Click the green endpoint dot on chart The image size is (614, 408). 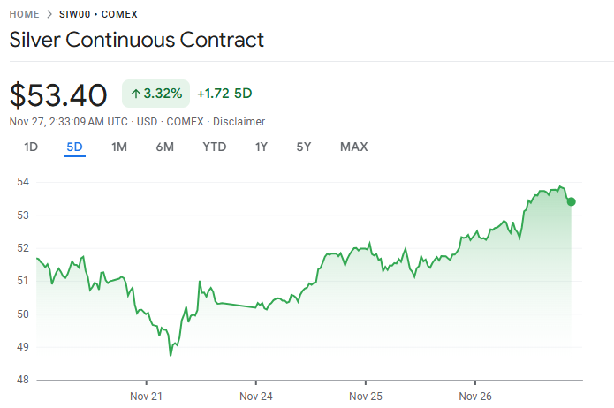pyautogui.click(x=571, y=201)
